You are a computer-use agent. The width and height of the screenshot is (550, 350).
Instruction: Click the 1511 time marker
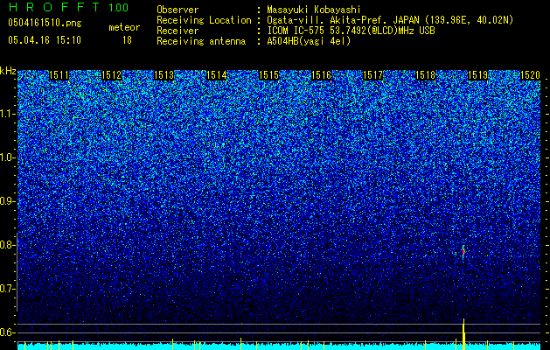[59, 75]
